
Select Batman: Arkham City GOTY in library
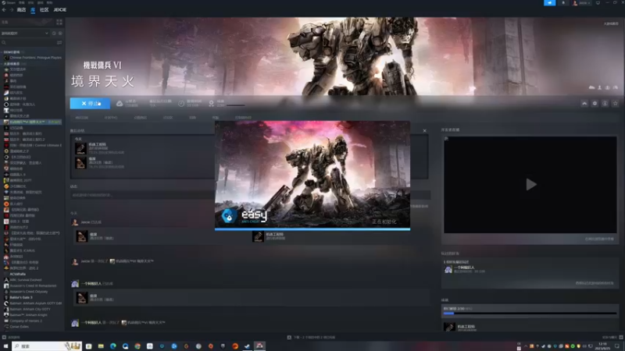27,309
